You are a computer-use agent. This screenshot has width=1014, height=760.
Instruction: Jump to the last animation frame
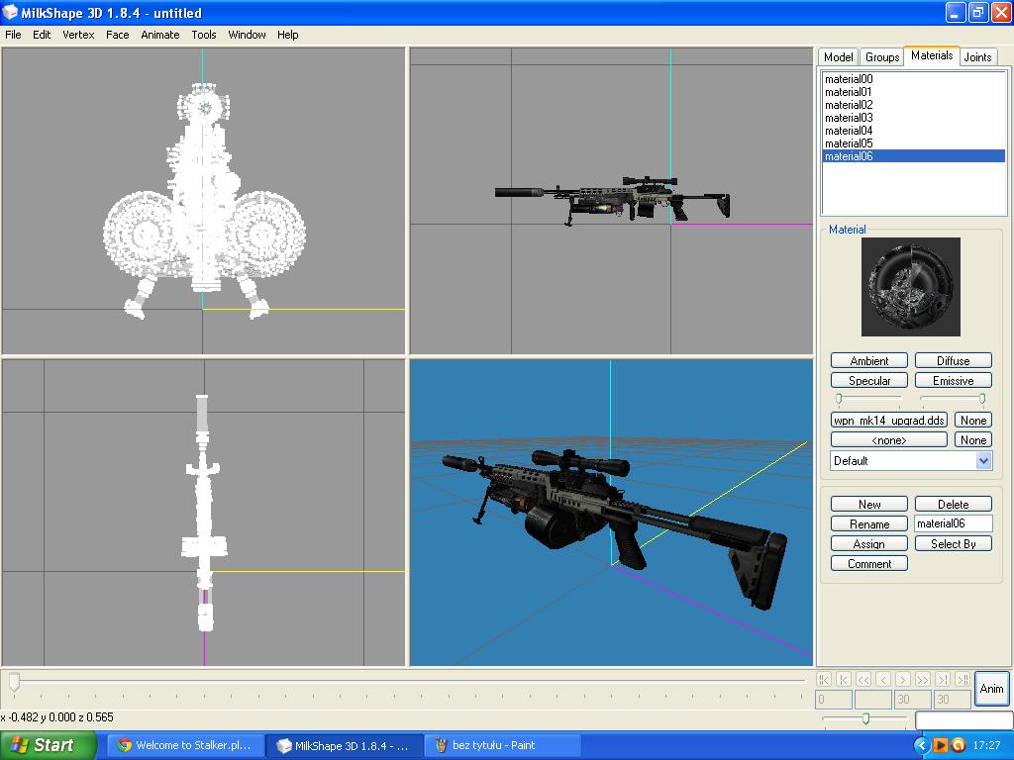tap(963, 679)
